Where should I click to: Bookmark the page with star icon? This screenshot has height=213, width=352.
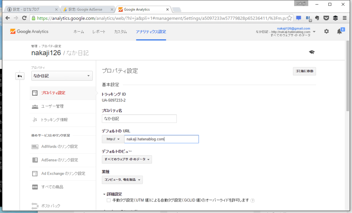[289, 18]
